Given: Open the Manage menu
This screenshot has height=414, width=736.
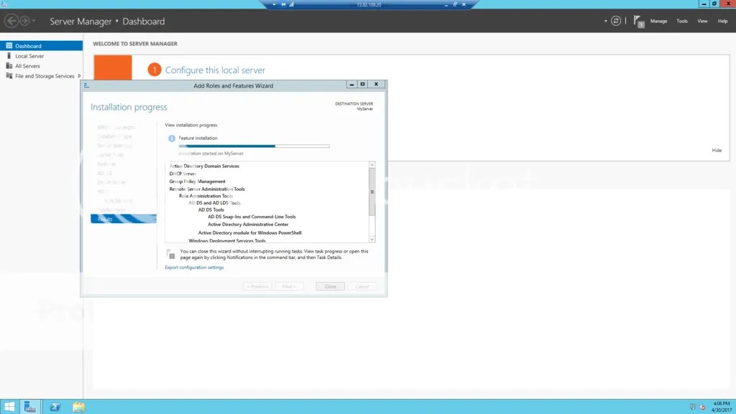Looking at the screenshot, I should click(658, 21).
